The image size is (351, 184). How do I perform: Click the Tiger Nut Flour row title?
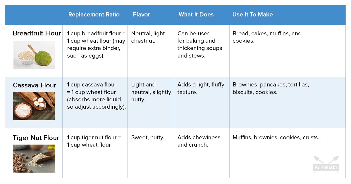(36, 138)
